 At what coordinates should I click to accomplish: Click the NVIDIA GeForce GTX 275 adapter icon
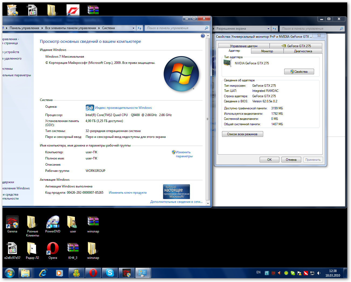[228, 63]
